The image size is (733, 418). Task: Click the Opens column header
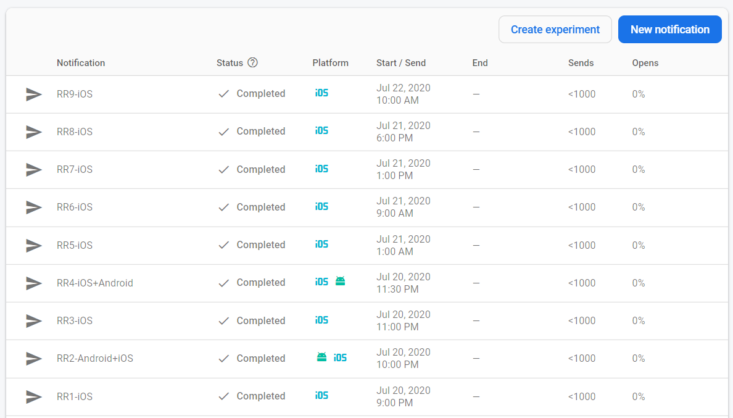click(645, 62)
